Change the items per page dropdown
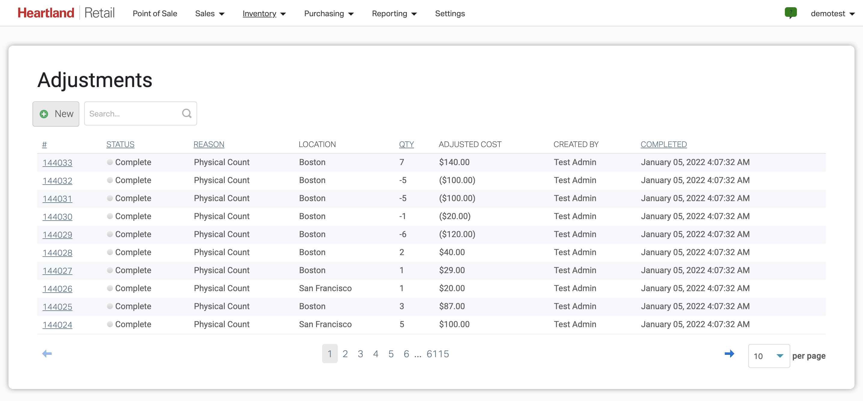Viewport: 863px width, 401px height. coord(769,356)
